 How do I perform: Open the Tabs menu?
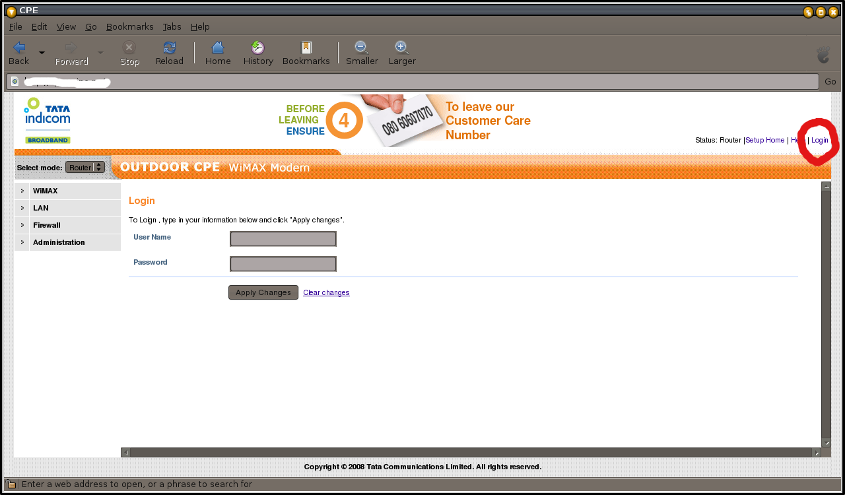coord(172,26)
